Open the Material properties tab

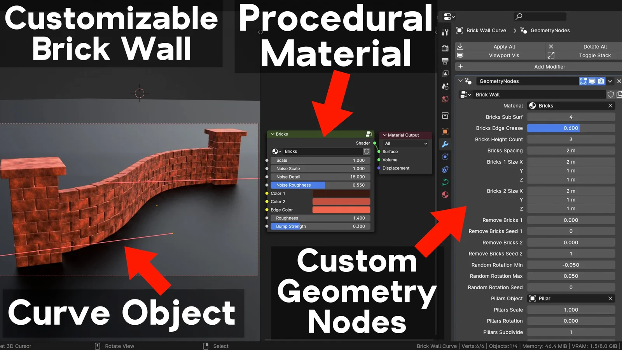pos(445,195)
